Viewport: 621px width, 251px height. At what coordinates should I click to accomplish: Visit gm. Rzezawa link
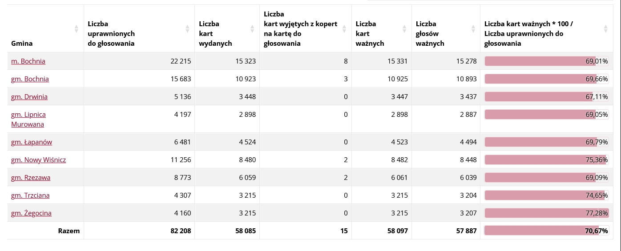pyautogui.click(x=31, y=178)
